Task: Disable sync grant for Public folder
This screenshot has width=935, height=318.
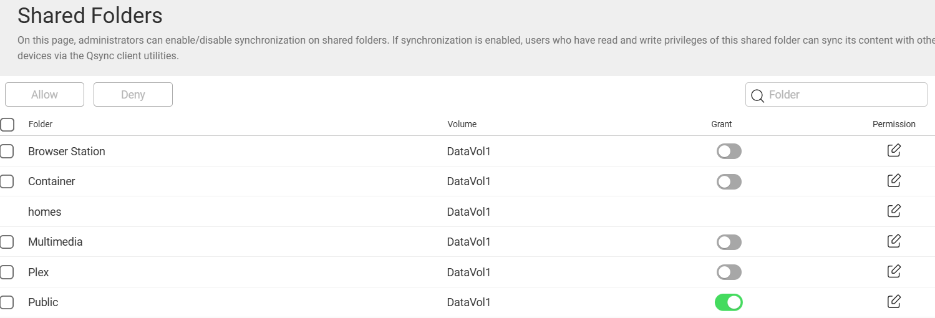Action: point(729,302)
